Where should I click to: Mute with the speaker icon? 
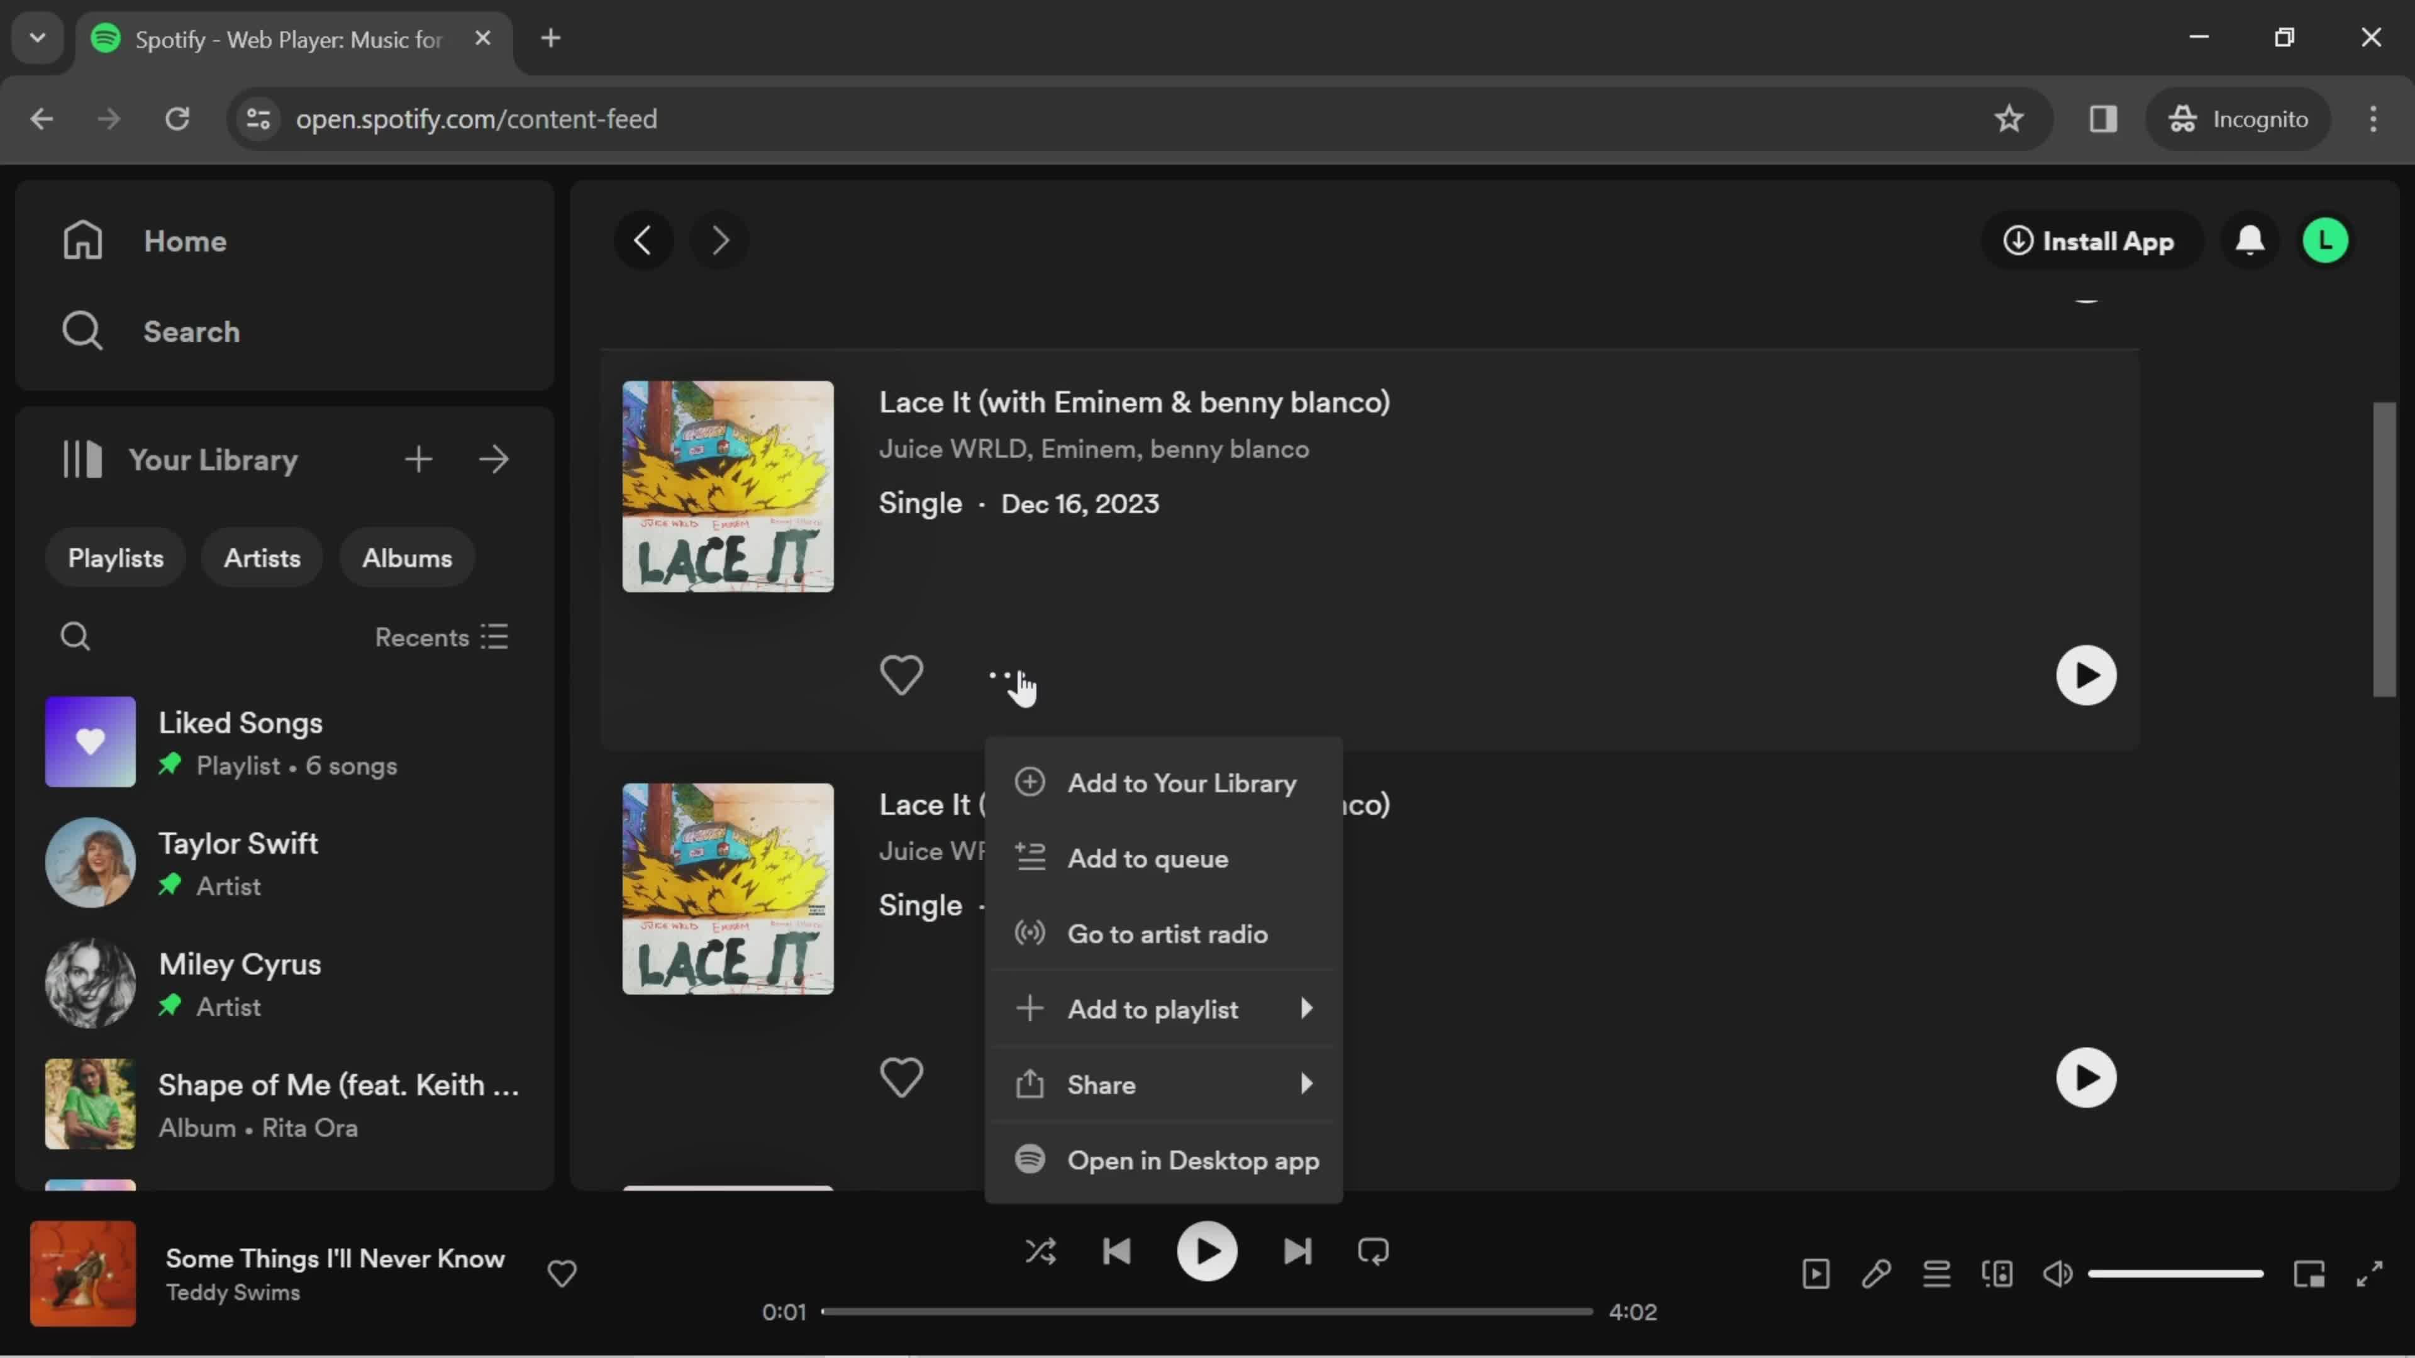click(x=2058, y=1274)
